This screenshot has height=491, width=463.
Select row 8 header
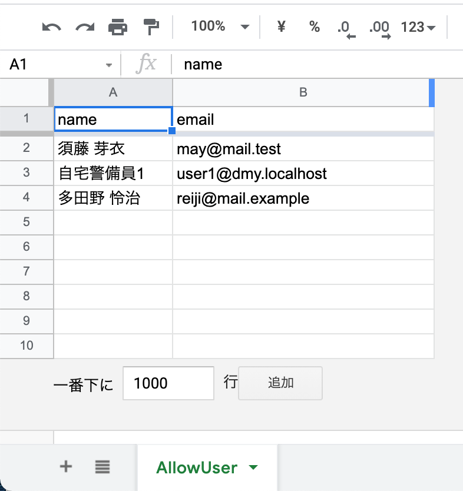pos(27,297)
